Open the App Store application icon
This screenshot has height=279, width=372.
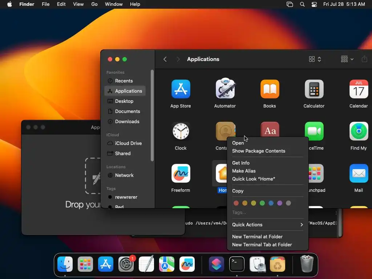181,89
